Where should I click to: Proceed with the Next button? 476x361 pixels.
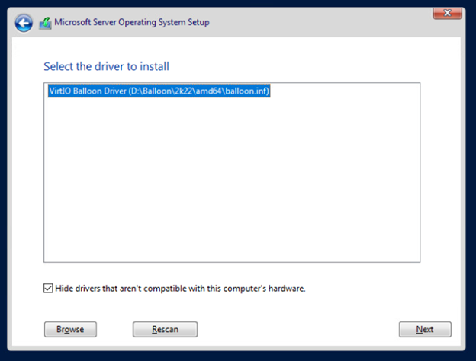pyautogui.click(x=425, y=329)
